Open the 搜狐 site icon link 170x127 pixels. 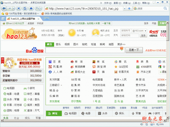[x=94, y=62]
